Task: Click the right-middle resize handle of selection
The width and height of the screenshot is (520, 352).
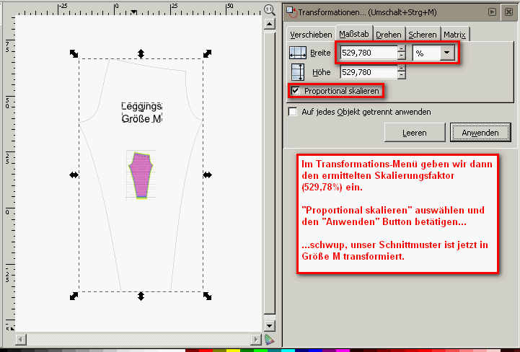Action: click(208, 175)
